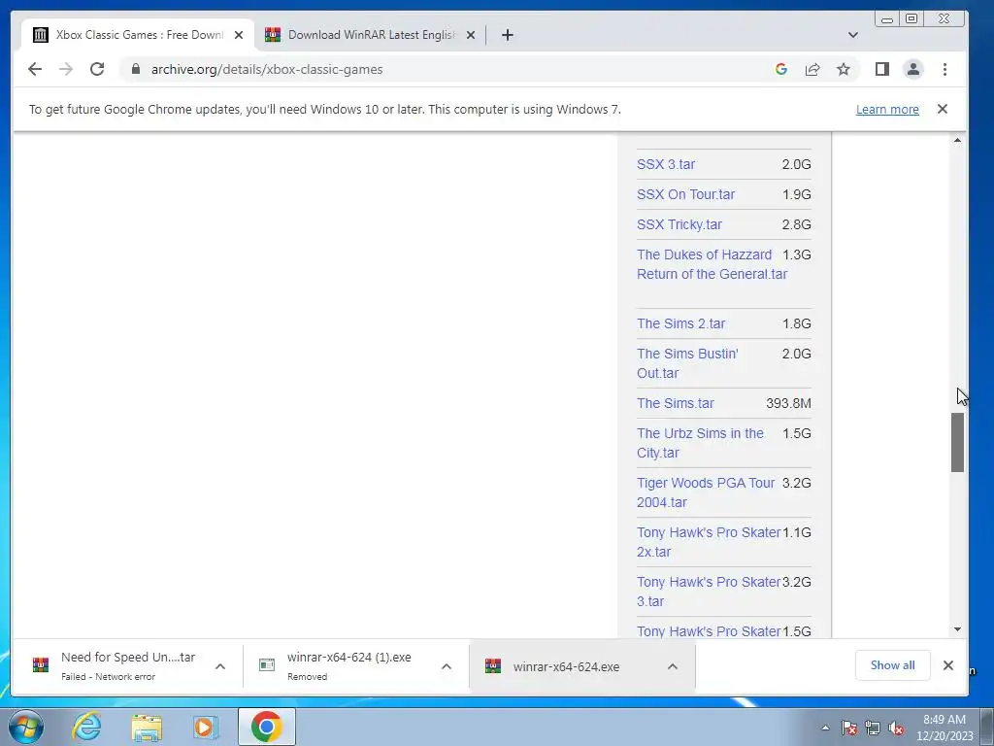
Task: View site information via the padlock icon
Action: tap(136, 69)
